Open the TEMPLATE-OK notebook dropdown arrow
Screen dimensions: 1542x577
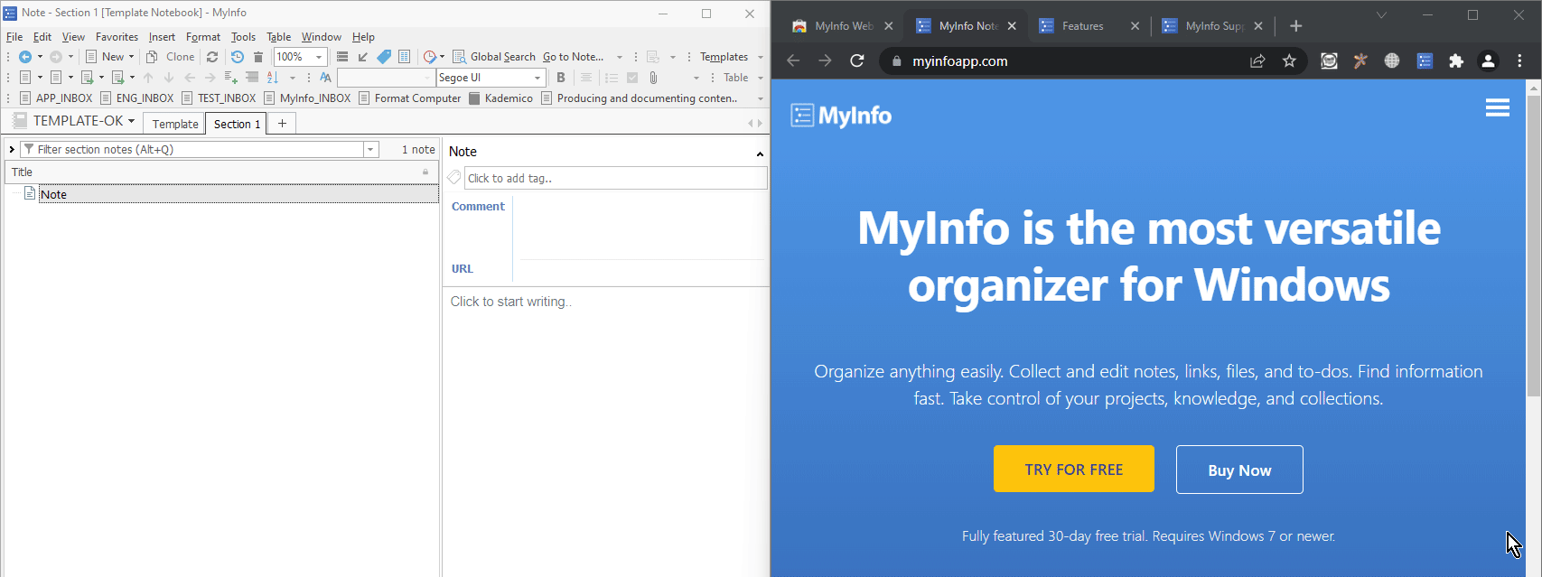[x=132, y=121]
